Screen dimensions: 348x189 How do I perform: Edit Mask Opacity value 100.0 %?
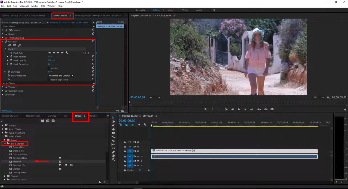51,60
